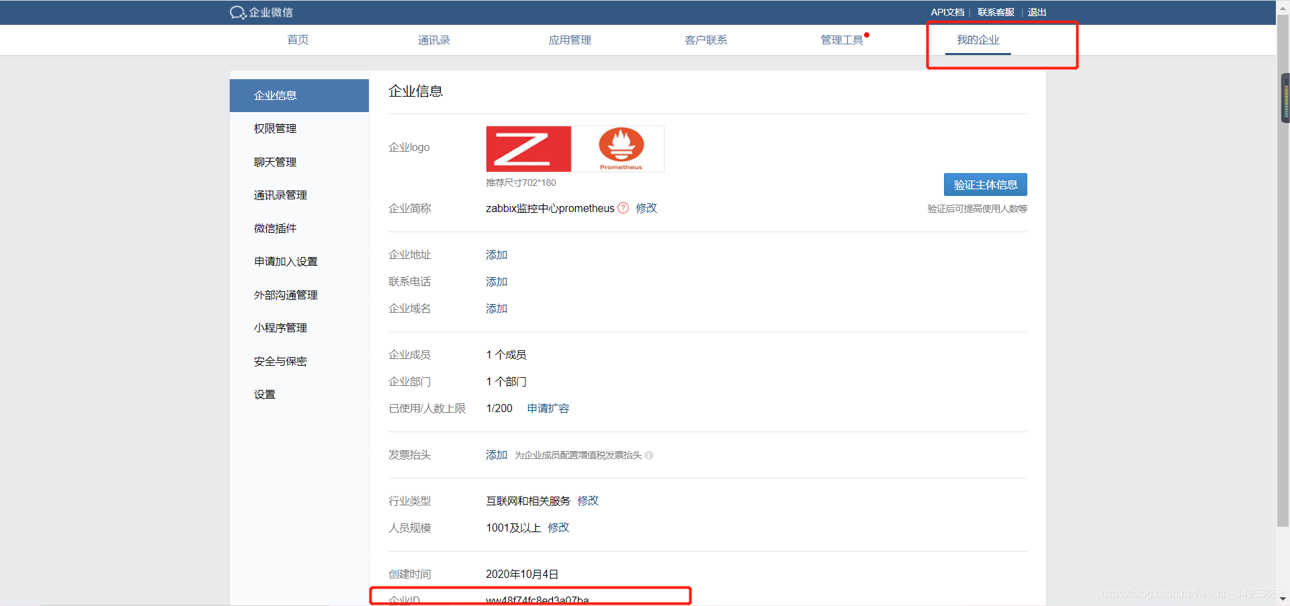Go to the 客户联系 tab
The image size is (1290, 606).
[705, 40]
